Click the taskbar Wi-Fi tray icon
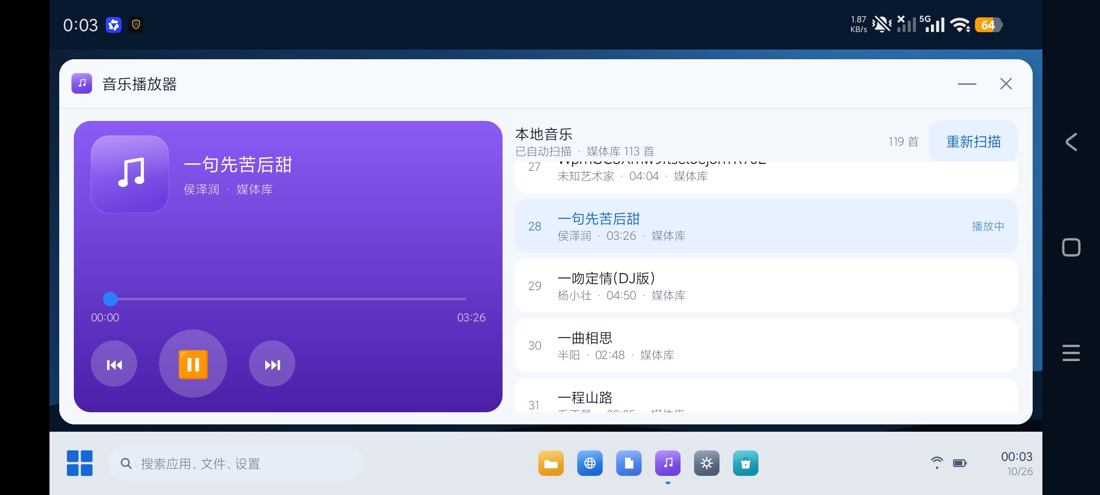This screenshot has height=495, width=1100. (937, 463)
